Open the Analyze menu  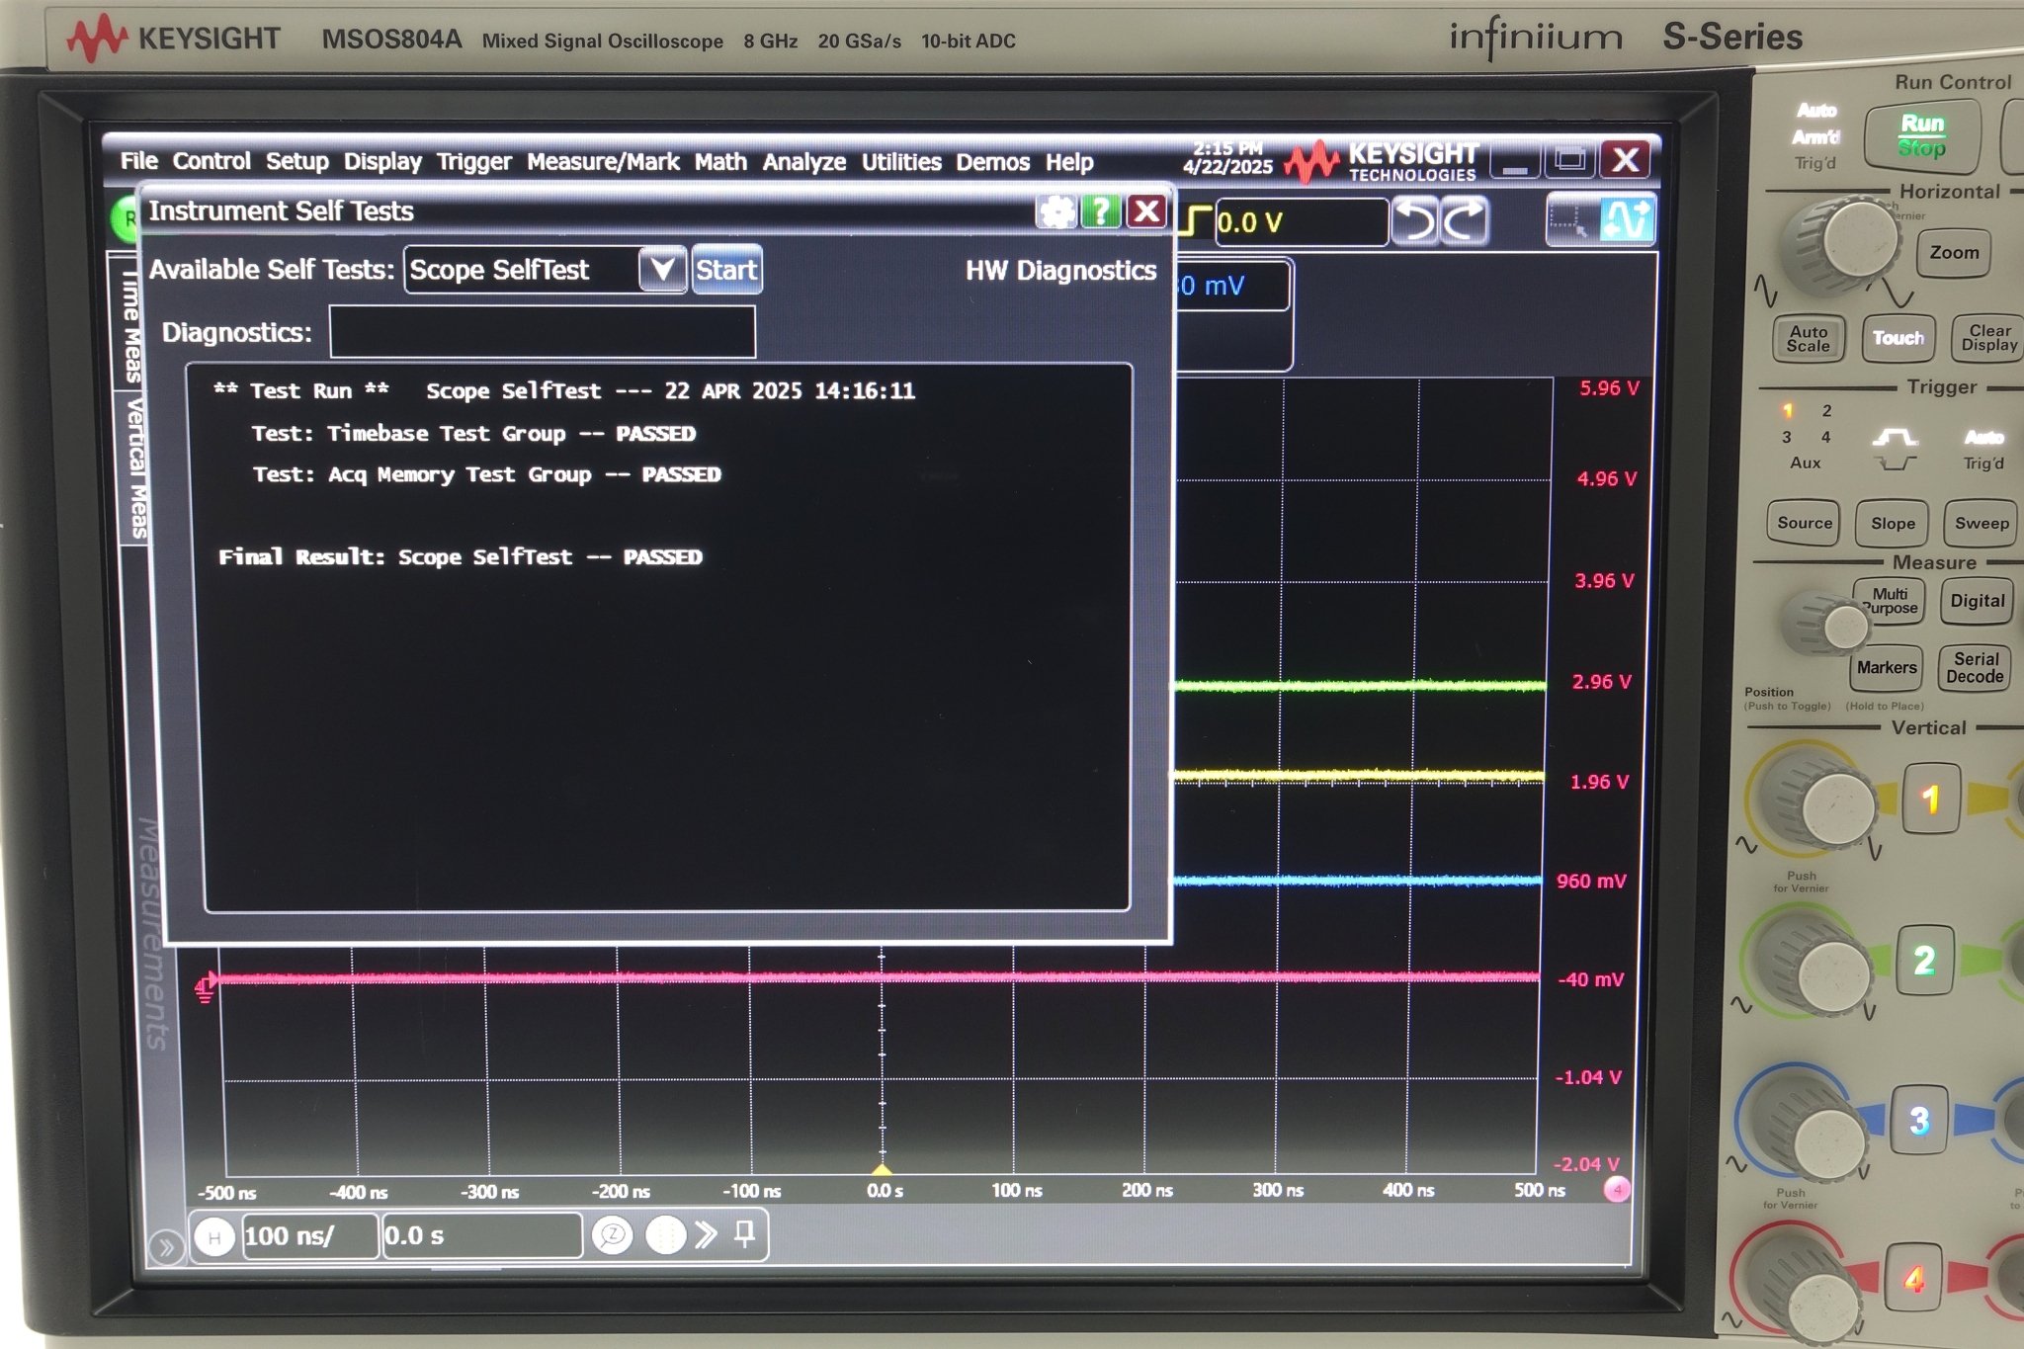pyautogui.click(x=804, y=162)
